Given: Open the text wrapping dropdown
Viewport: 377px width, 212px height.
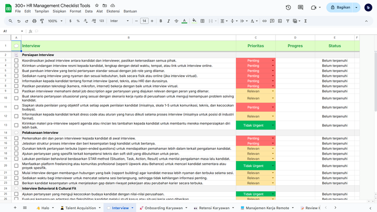Looking at the screenshot, I should click(244, 21).
